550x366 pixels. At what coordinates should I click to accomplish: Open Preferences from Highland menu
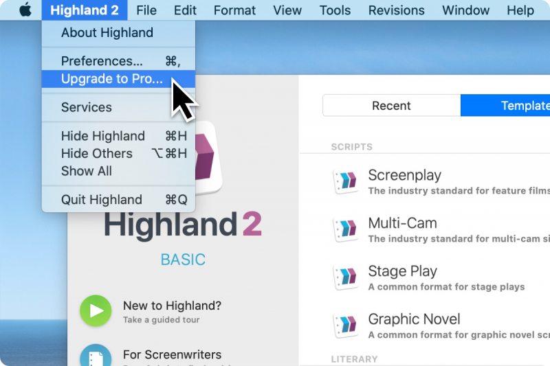pos(102,61)
